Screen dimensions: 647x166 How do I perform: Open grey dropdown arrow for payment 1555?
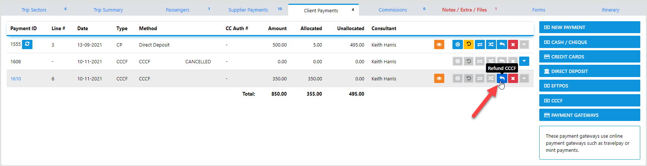click(524, 44)
